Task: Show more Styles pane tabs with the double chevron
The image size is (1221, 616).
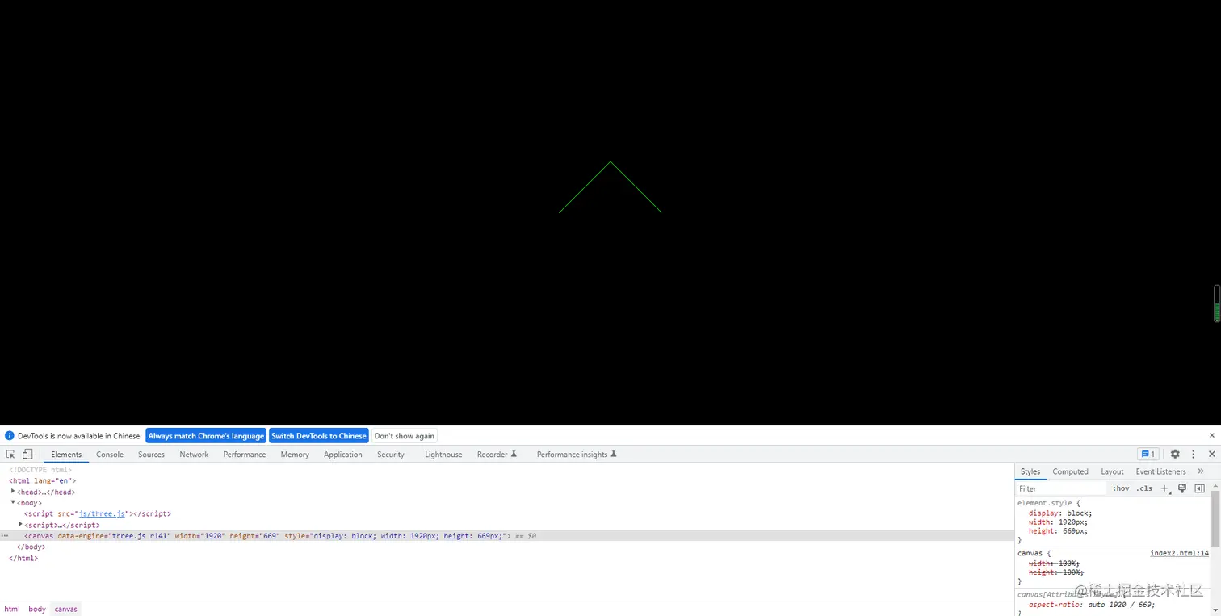Action: point(1201,471)
